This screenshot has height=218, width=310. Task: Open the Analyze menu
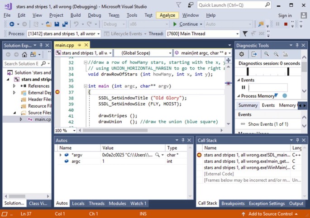point(167,15)
